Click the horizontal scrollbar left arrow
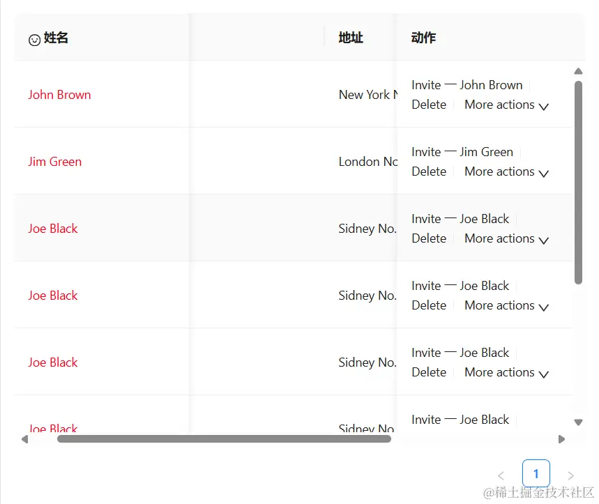Screen dimensions: 599x504 (x=25, y=439)
